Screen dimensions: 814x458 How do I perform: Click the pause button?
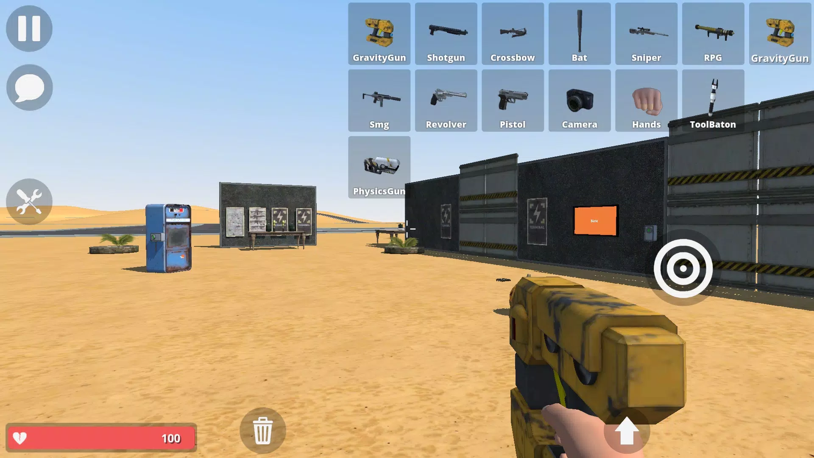[x=29, y=28]
